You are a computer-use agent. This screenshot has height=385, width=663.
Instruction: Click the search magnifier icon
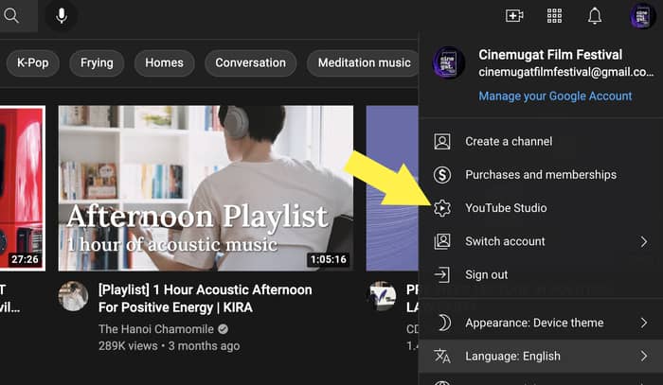coord(11,16)
